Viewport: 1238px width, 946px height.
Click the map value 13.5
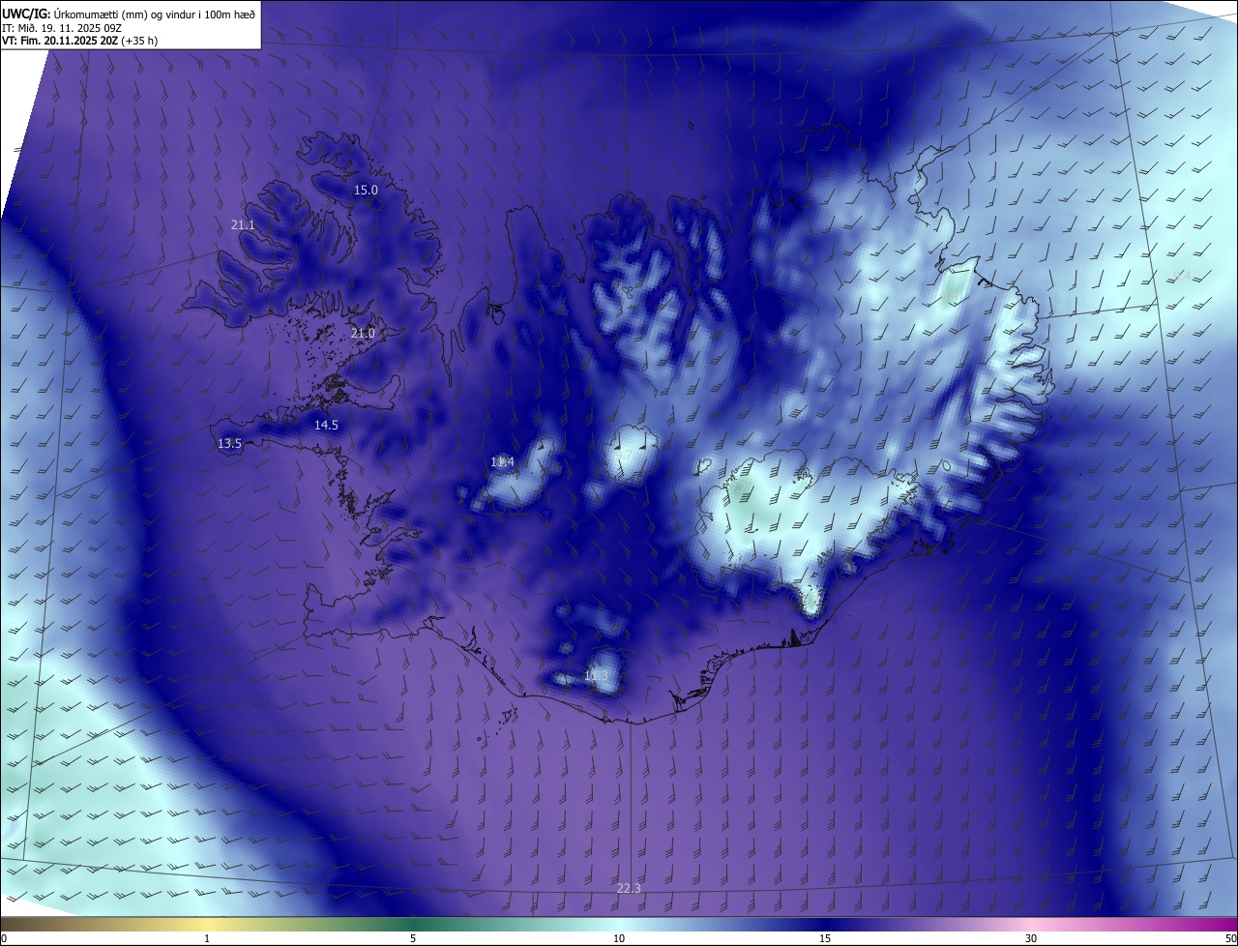pyautogui.click(x=229, y=443)
